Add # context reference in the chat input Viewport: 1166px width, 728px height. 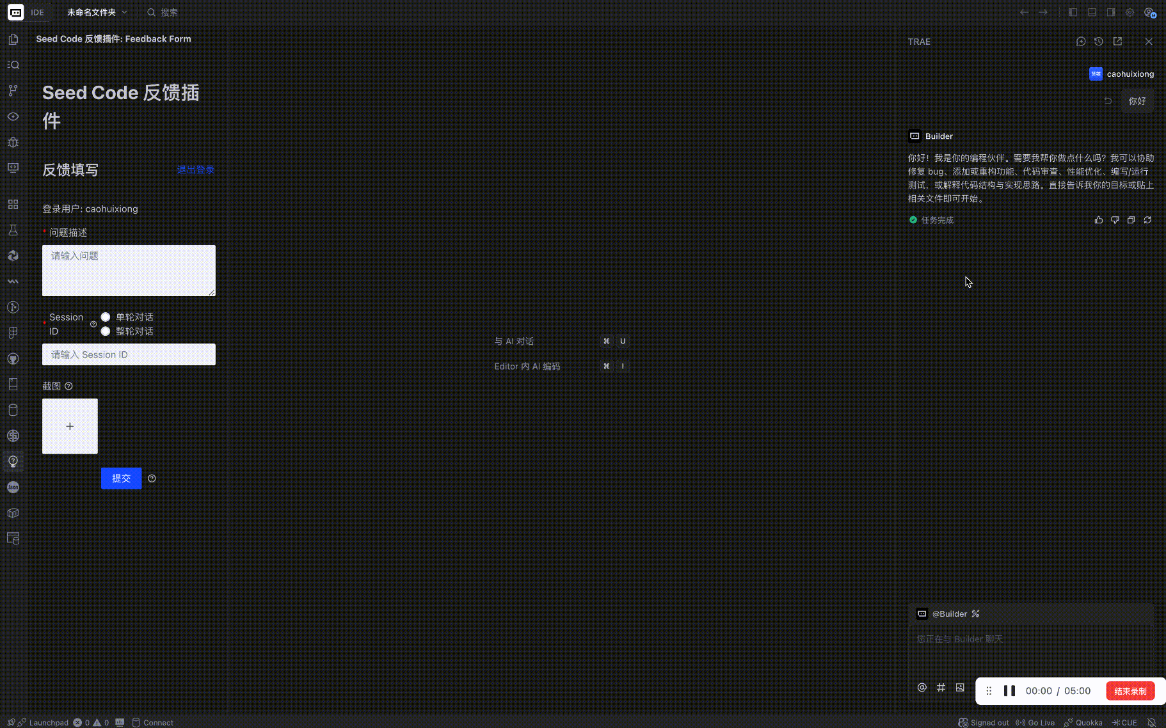[x=941, y=688]
